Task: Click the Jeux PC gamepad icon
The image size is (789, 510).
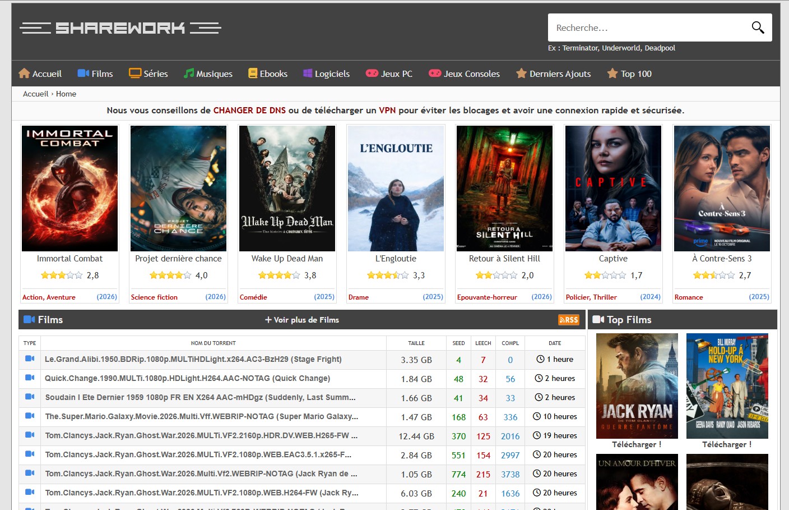Action: click(x=372, y=73)
